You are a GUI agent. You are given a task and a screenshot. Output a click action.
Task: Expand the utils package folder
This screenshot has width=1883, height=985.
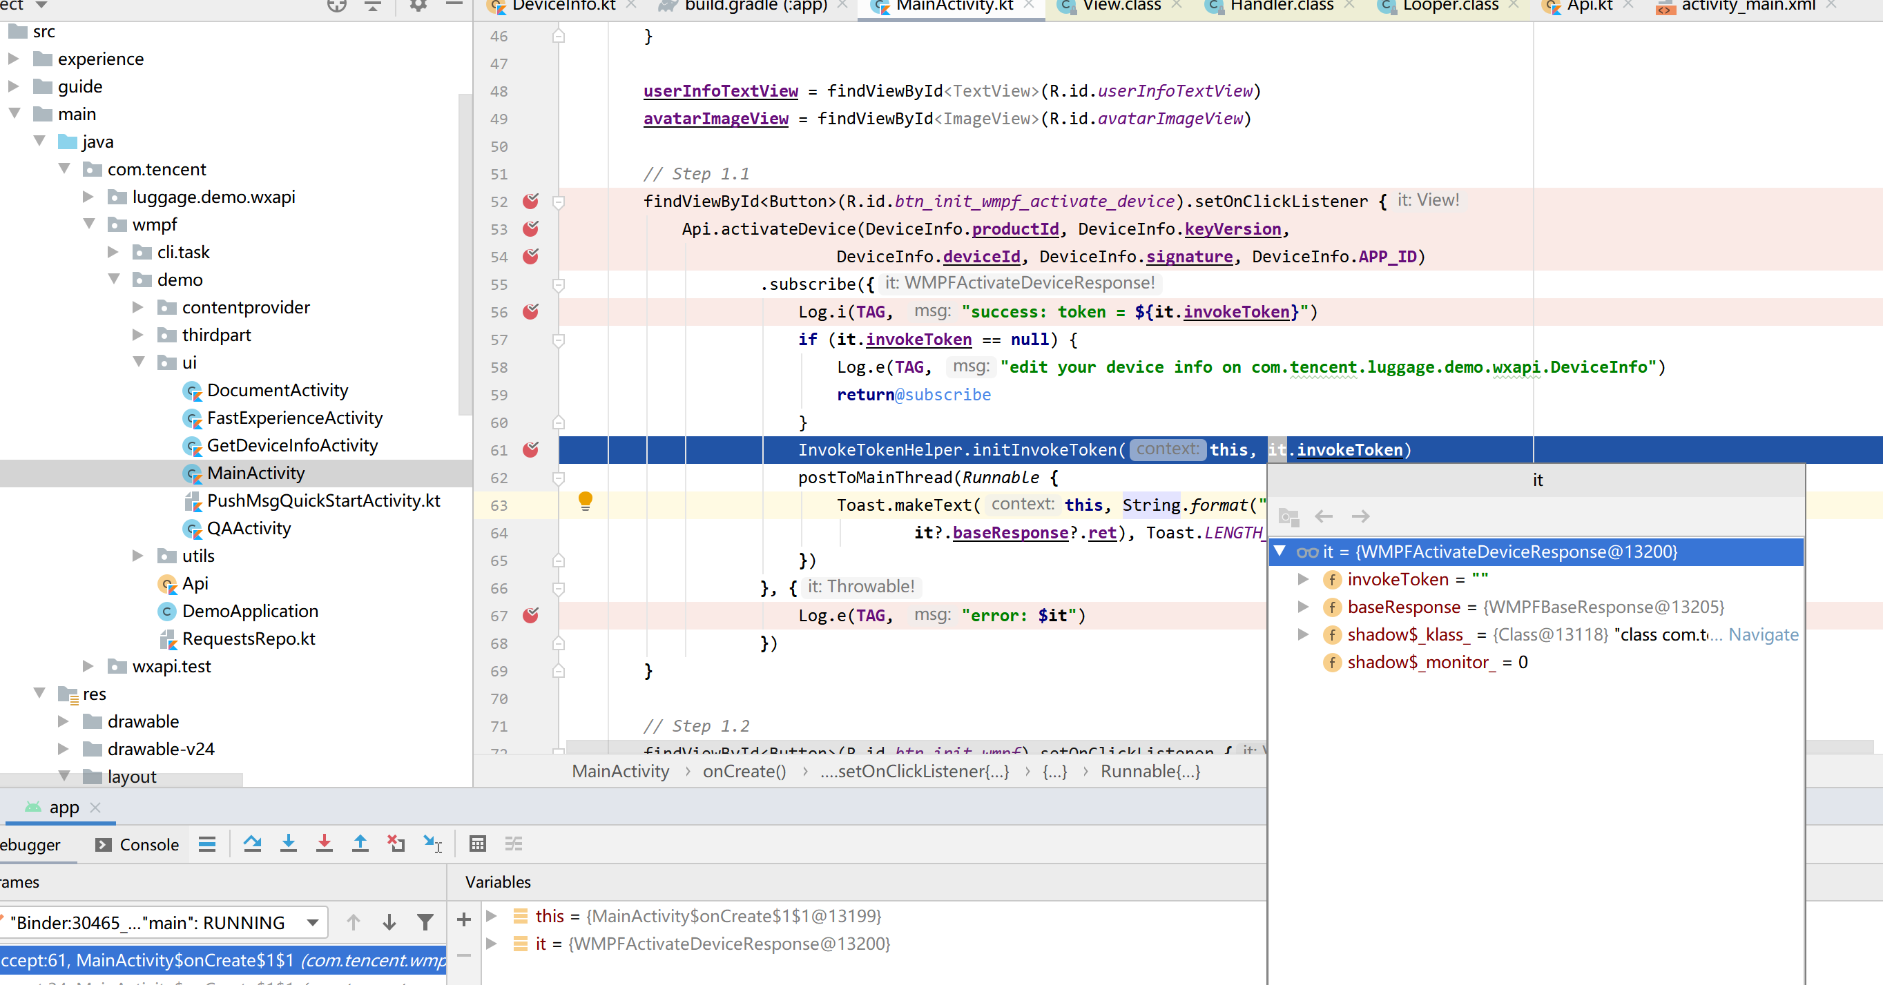pyautogui.click(x=137, y=556)
